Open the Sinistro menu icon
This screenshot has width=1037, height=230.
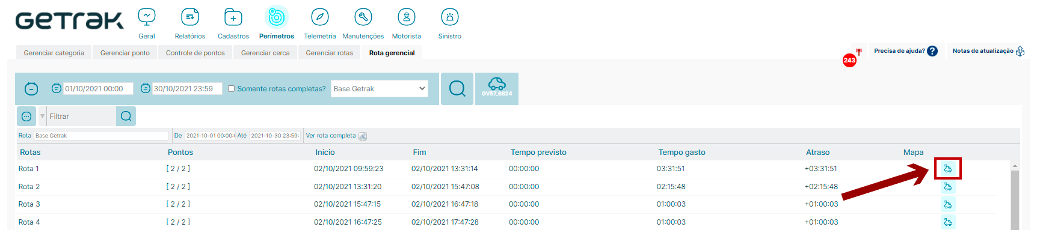450,17
